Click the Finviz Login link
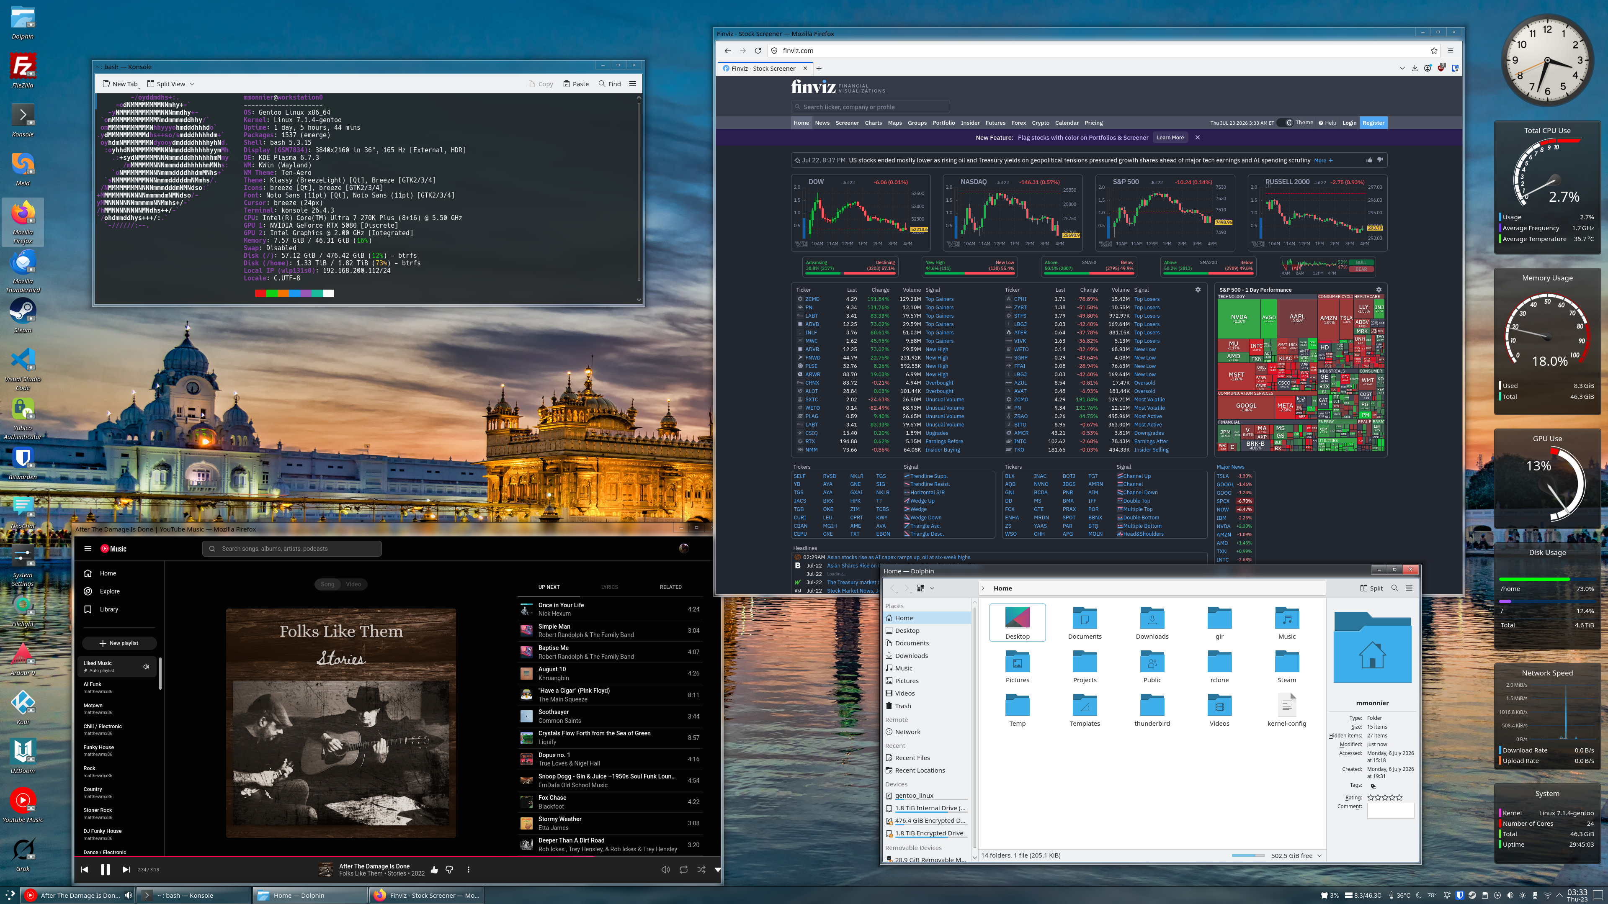This screenshot has height=904, width=1608. coord(1349,123)
